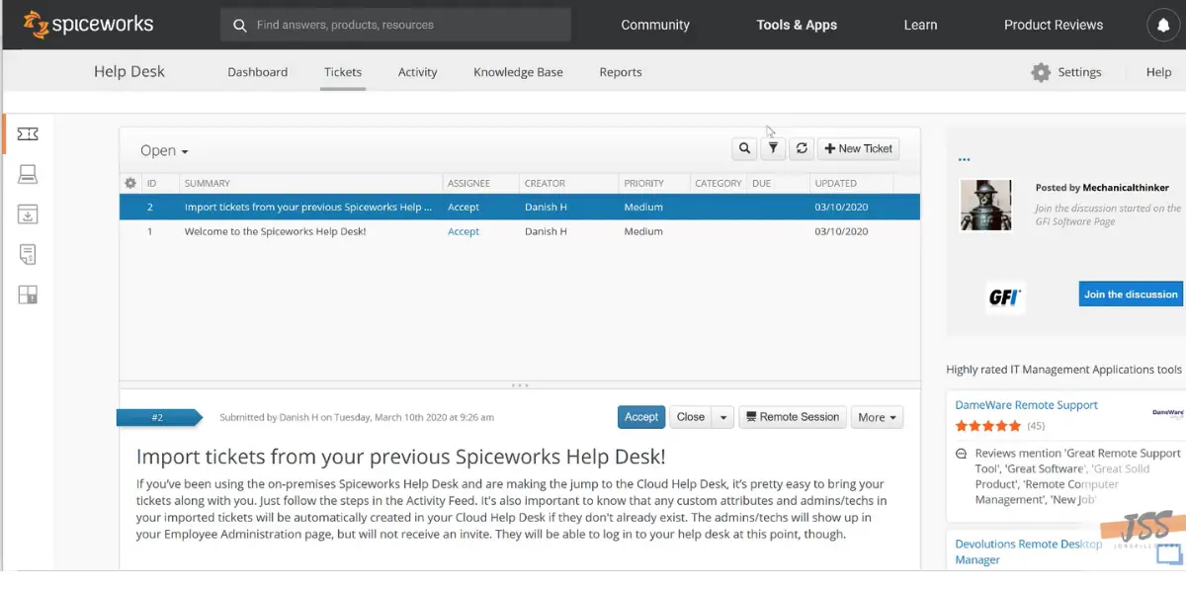
Task: Click the GFI logo image
Action: (1005, 296)
